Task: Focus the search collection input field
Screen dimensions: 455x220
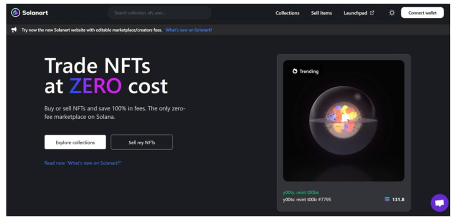Action: (x=159, y=13)
